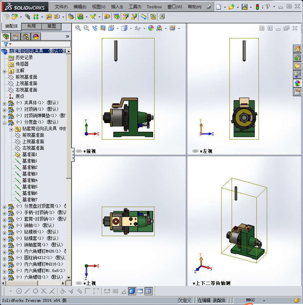Click the yellow tag icon in status bar
303x305 pixels.
[297, 300]
